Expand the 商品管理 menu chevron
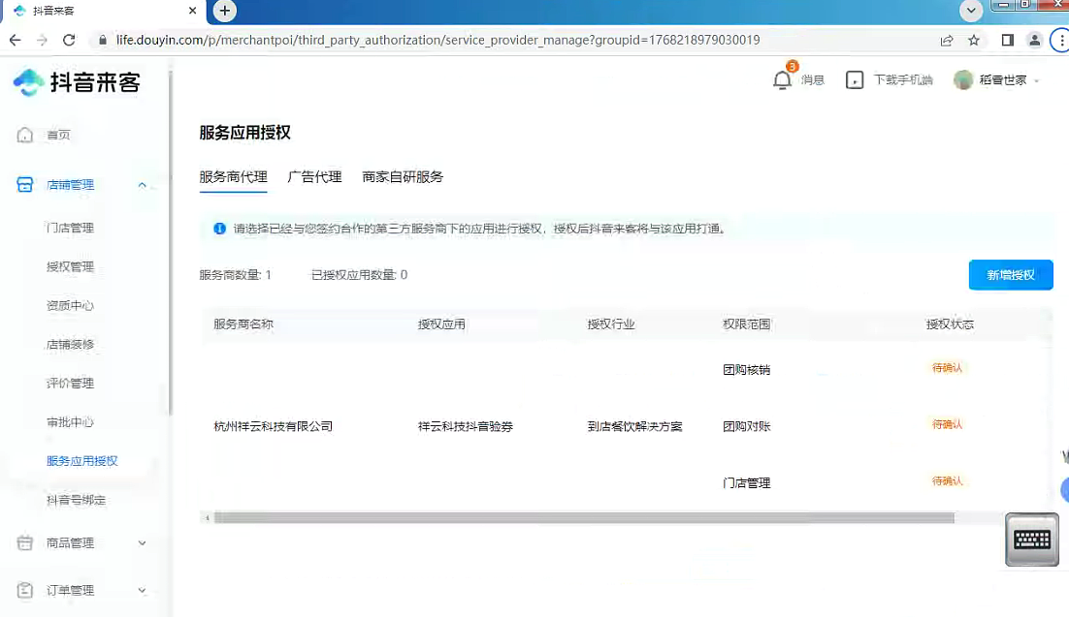 [143, 543]
